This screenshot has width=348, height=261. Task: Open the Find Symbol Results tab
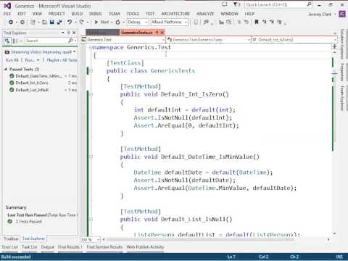[104, 247]
